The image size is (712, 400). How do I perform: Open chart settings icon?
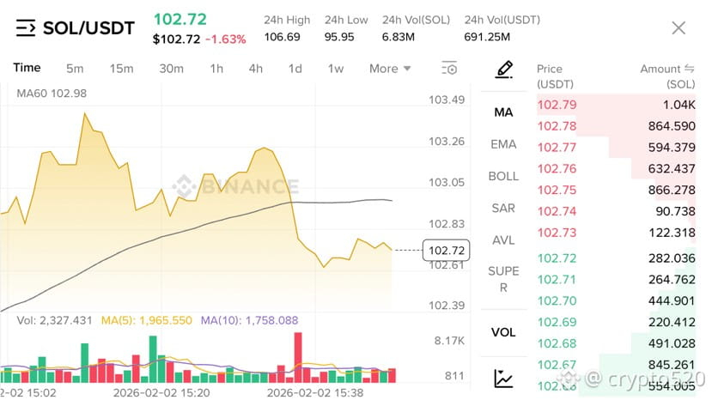[x=449, y=68]
